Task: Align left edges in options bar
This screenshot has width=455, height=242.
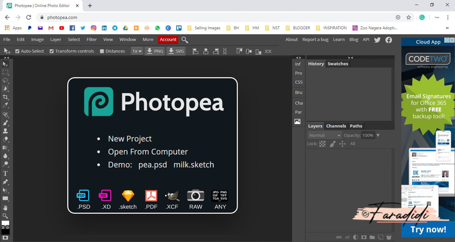Action: (196, 51)
